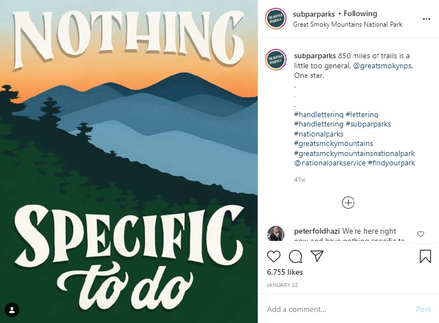This screenshot has width=439, height=323.
Task: View peterfoldhazi's profile avatar
Action: 275,234
